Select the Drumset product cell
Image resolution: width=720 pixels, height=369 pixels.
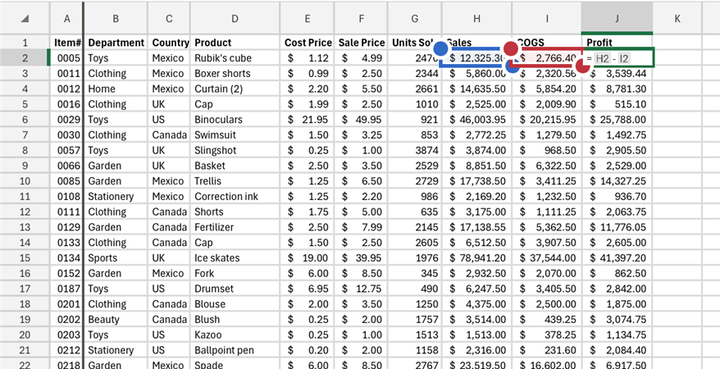pos(235,289)
